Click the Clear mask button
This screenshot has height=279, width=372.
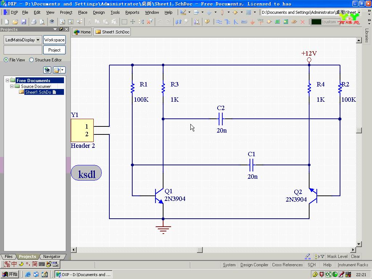point(355,256)
